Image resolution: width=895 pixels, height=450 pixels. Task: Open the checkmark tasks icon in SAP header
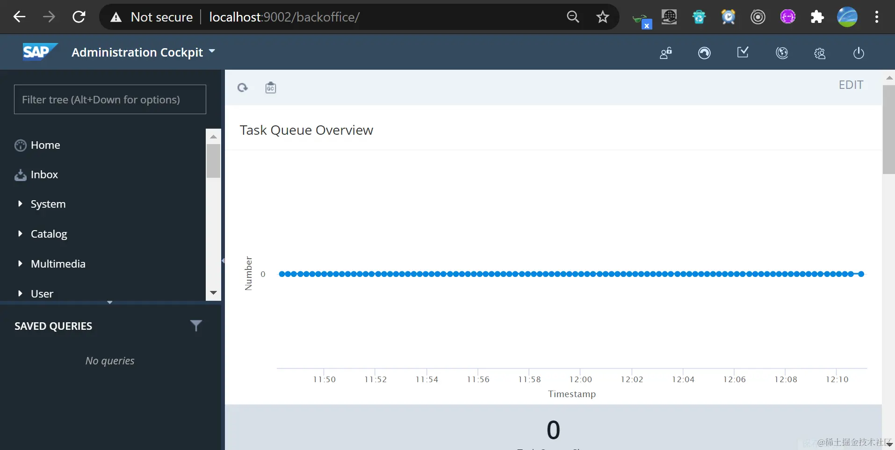tap(743, 52)
